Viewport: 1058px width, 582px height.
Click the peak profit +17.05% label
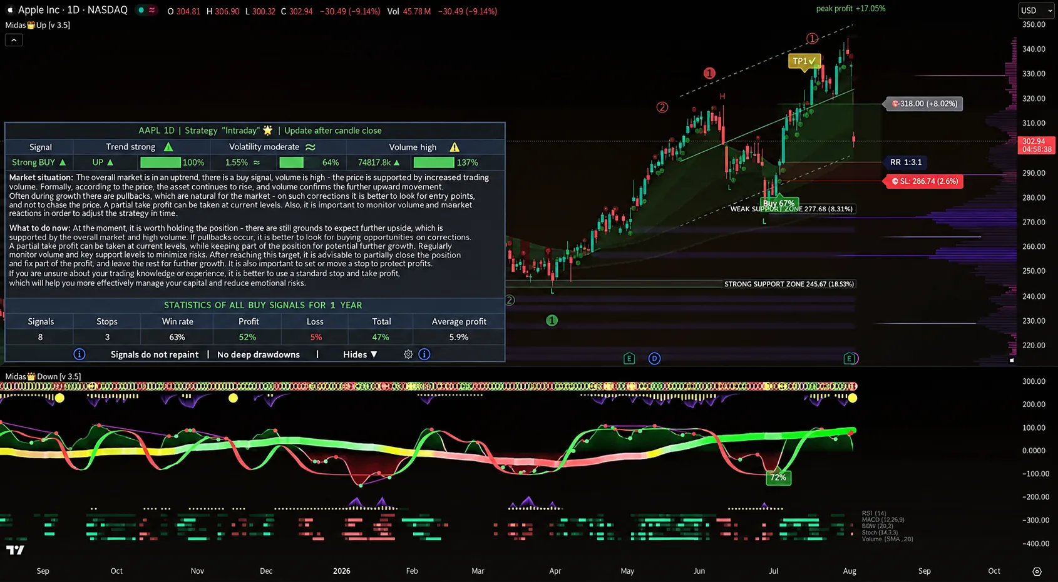[851, 9]
